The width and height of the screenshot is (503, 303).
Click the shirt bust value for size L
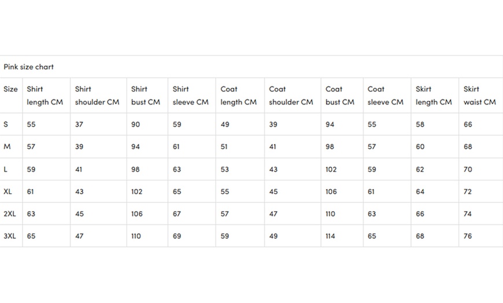pyautogui.click(x=136, y=169)
